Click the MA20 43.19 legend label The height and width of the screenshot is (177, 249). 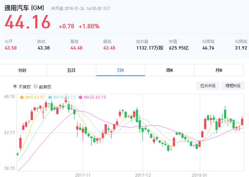(x=95, y=97)
